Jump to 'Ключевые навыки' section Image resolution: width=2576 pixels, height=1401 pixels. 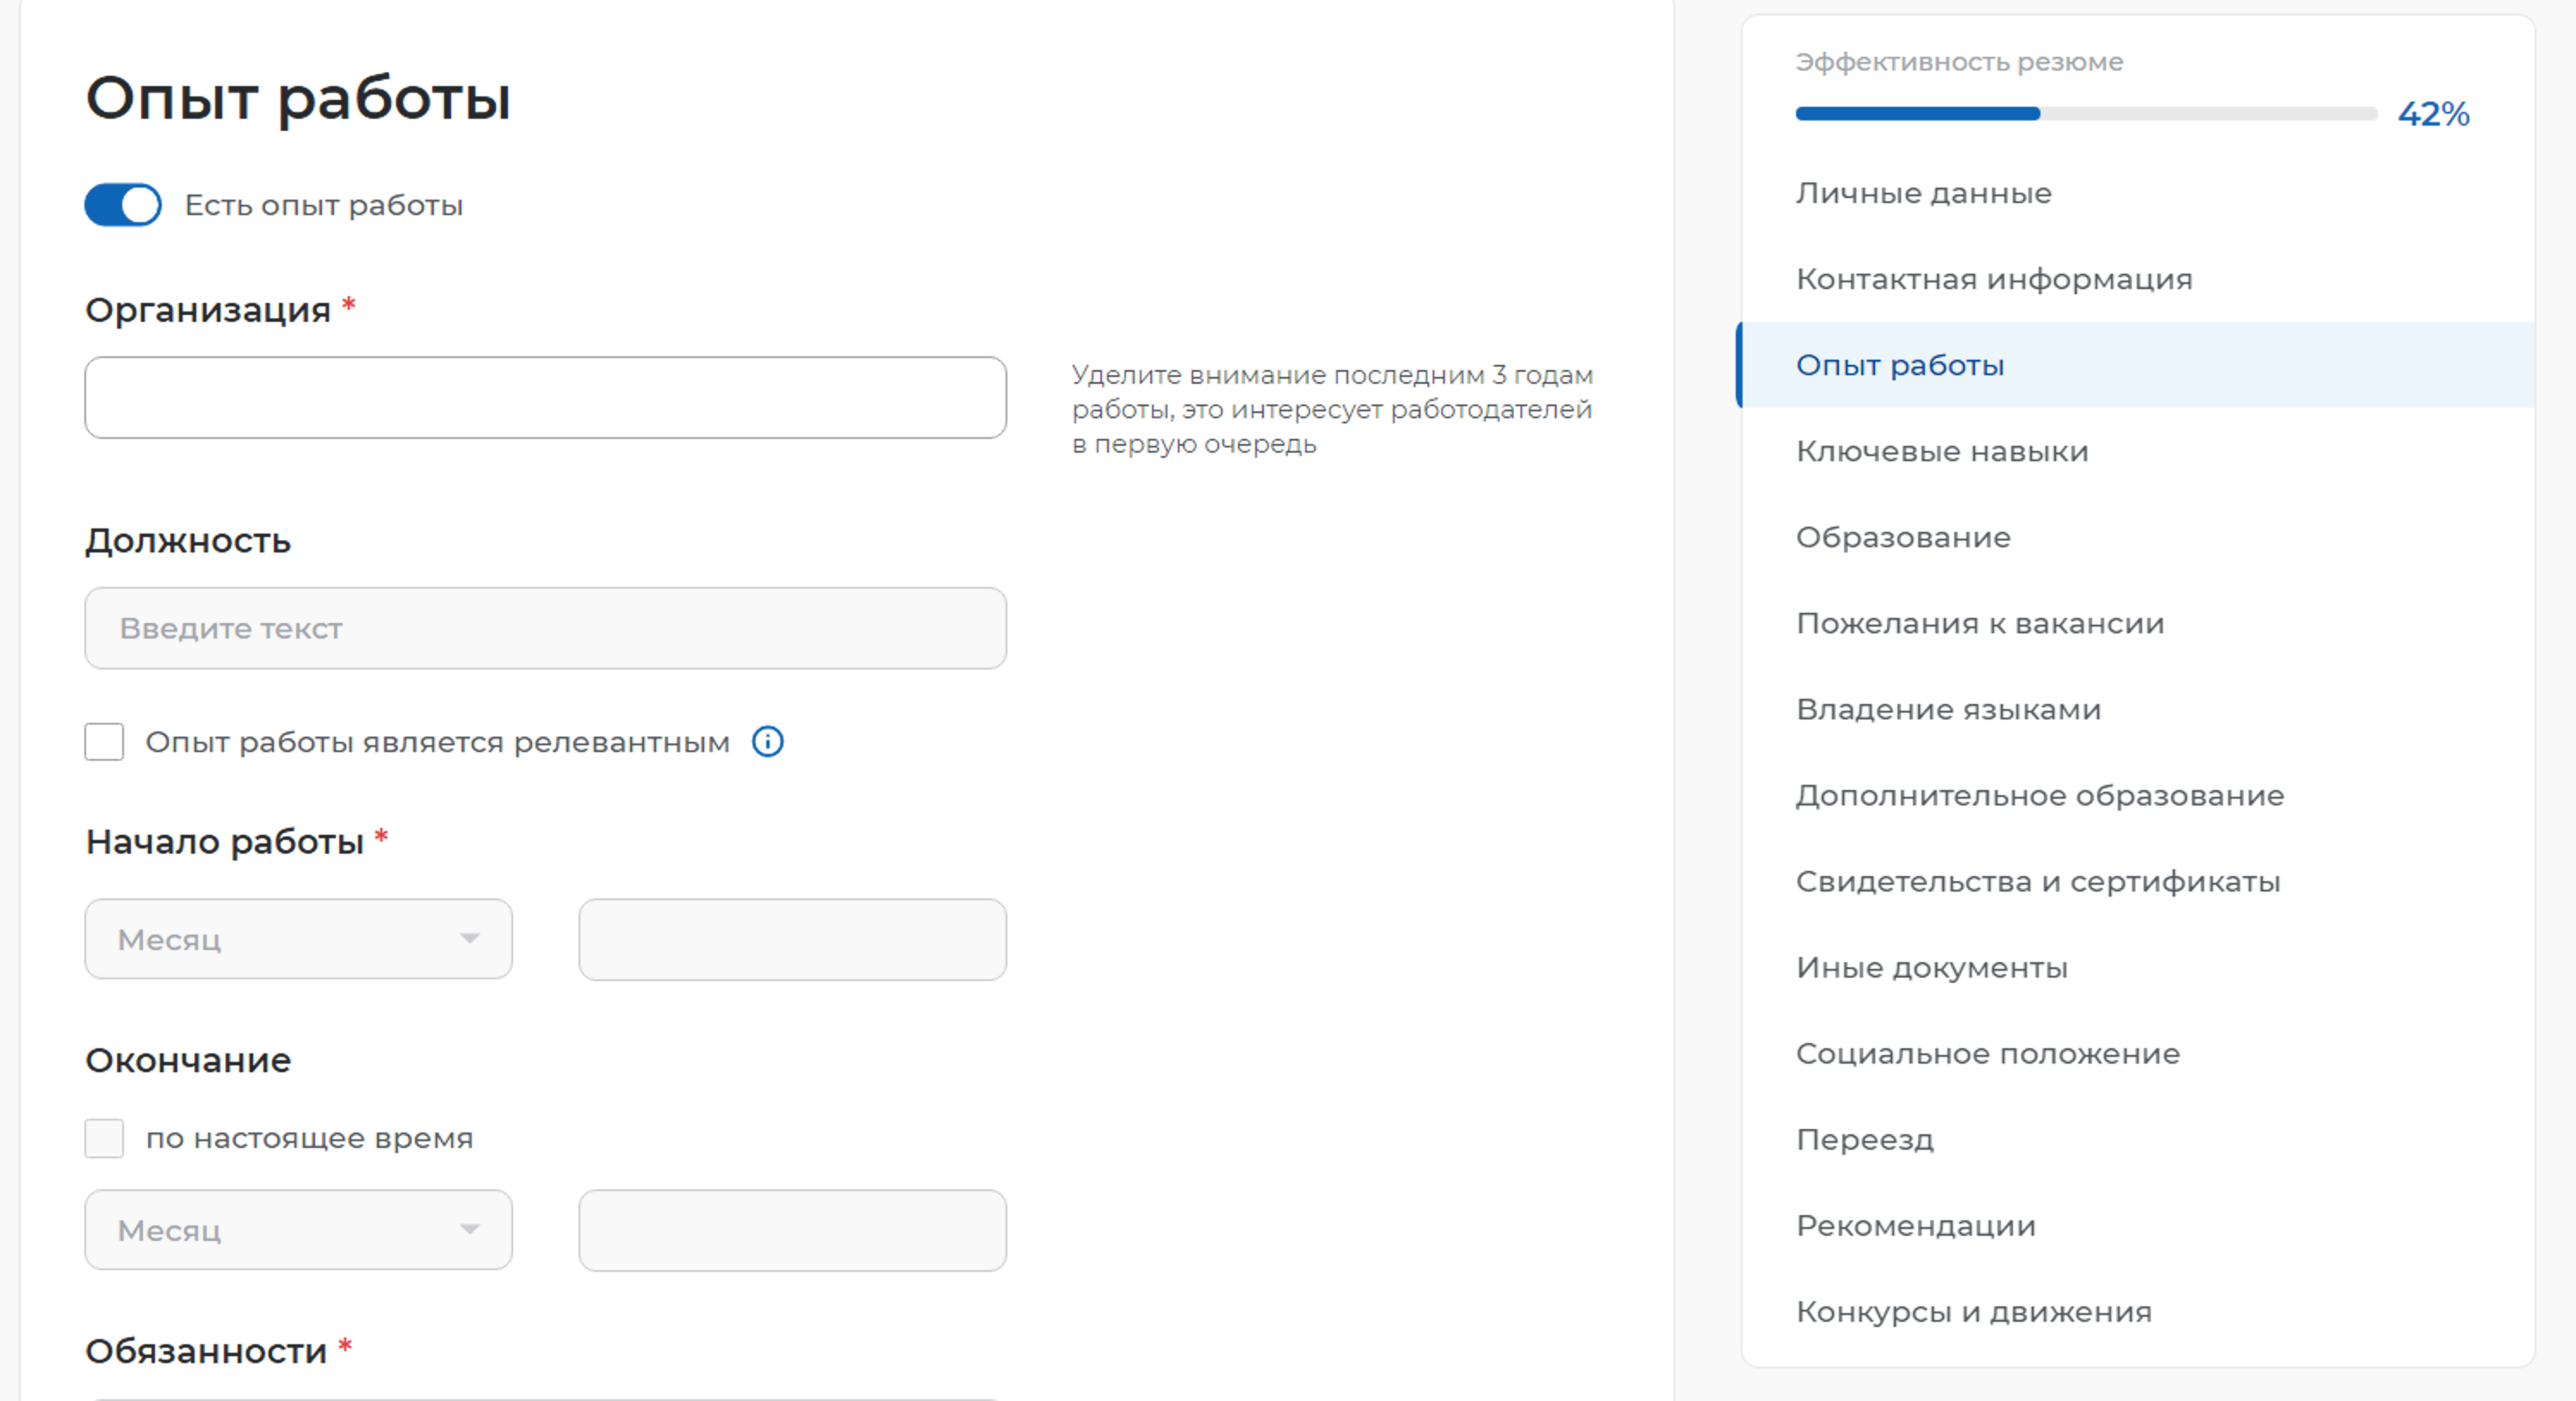click(x=1942, y=451)
